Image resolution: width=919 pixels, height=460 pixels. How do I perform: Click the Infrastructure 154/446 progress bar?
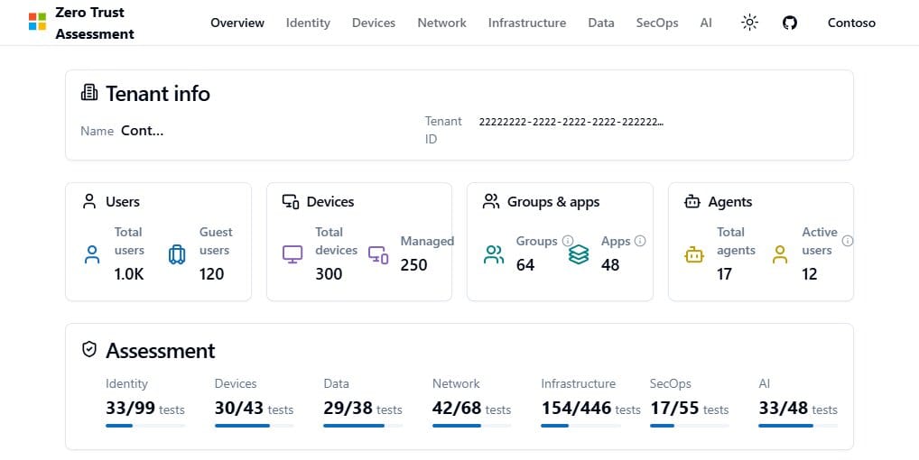[580, 426]
